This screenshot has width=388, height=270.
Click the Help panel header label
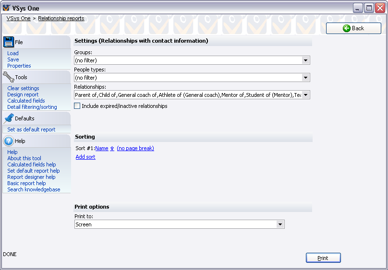[x=20, y=141]
